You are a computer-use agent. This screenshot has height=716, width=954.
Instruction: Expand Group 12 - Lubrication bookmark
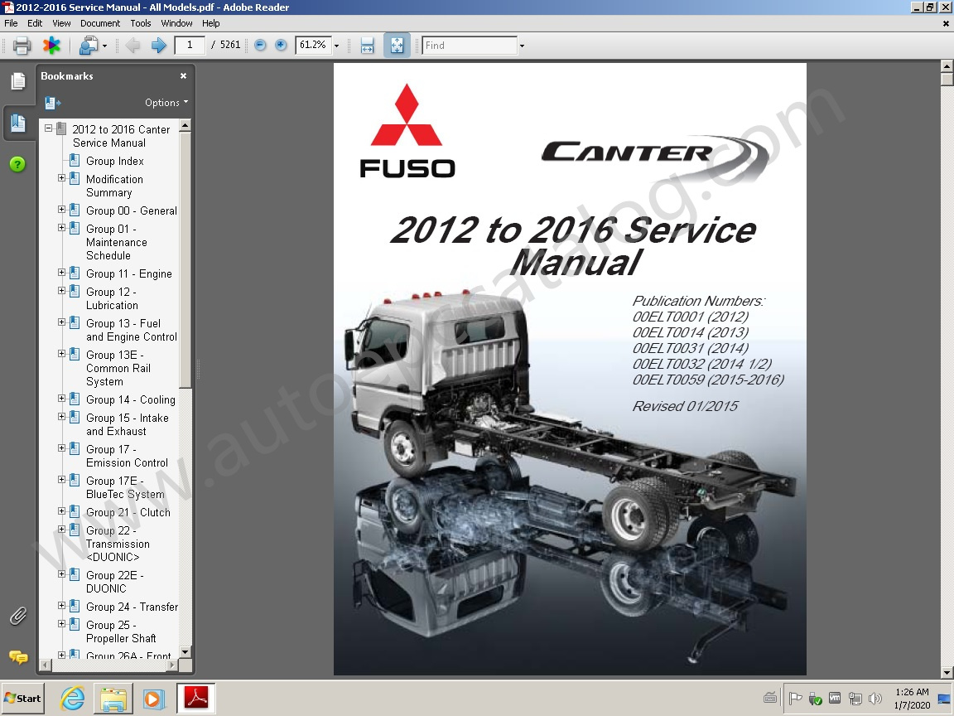tap(61, 291)
